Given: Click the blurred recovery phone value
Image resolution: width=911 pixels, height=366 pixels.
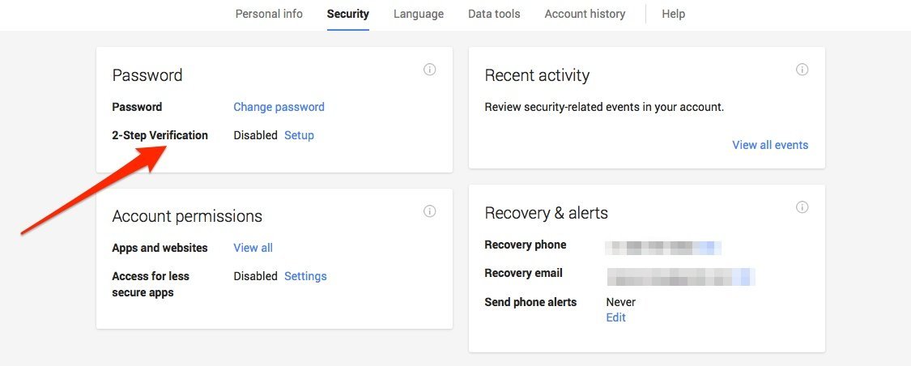Looking at the screenshot, I should coord(663,248).
